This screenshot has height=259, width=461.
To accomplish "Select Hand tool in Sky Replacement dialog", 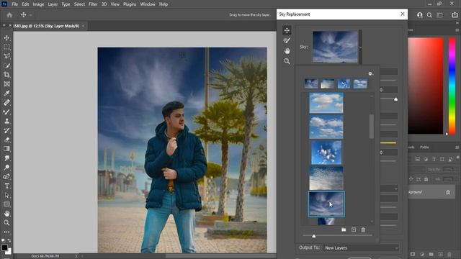I will coord(287,51).
